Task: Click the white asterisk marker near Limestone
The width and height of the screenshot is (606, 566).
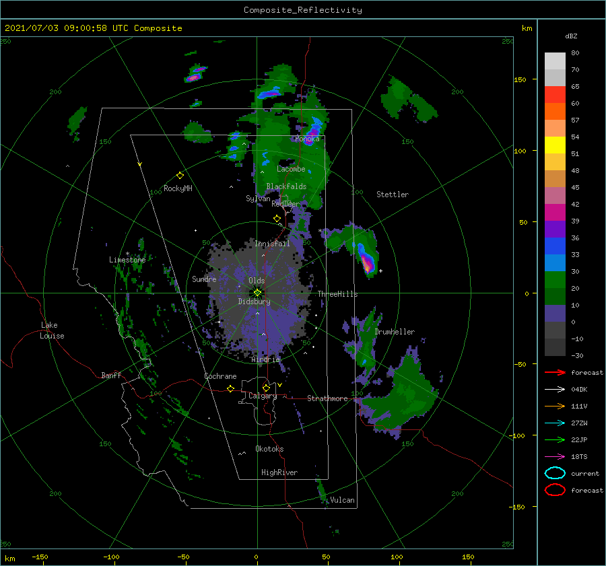Action: point(127,254)
